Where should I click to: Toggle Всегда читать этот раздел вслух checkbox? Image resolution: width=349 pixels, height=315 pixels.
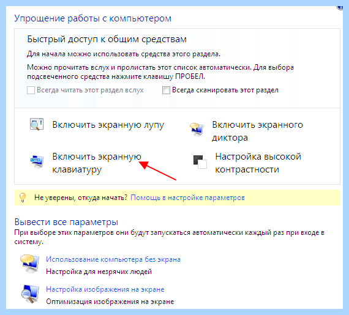[x=31, y=91]
